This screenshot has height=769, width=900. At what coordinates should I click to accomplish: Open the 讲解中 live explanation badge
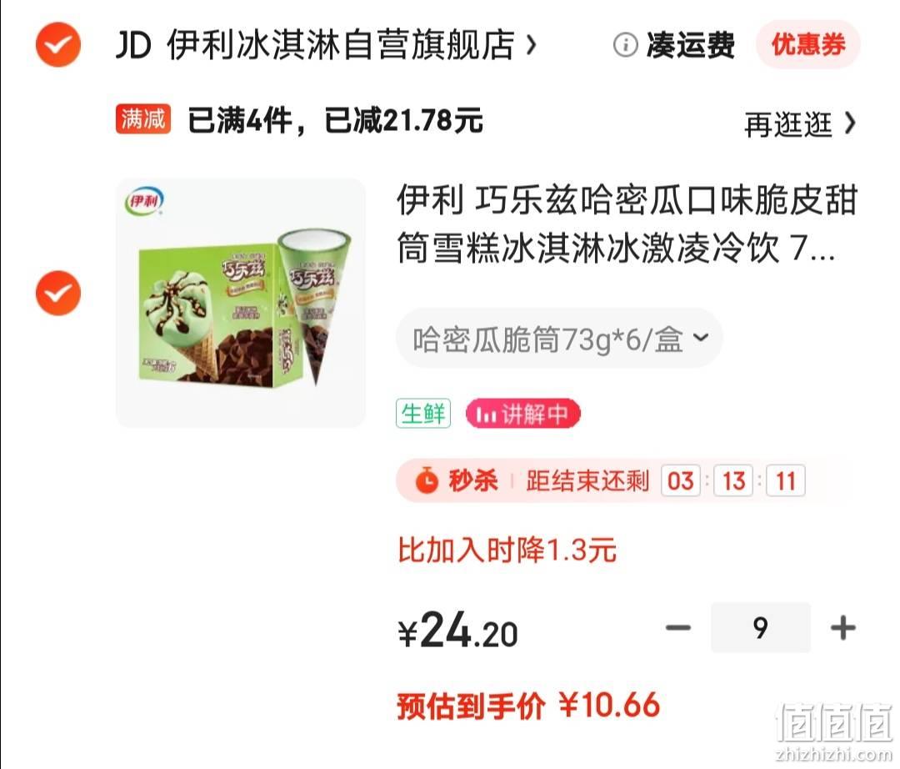point(522,413)
